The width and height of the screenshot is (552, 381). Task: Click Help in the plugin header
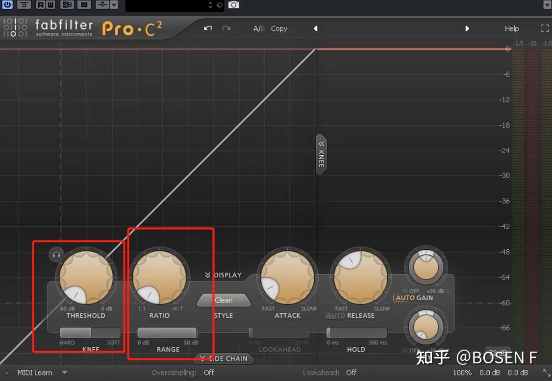click(x=511, y=28)
